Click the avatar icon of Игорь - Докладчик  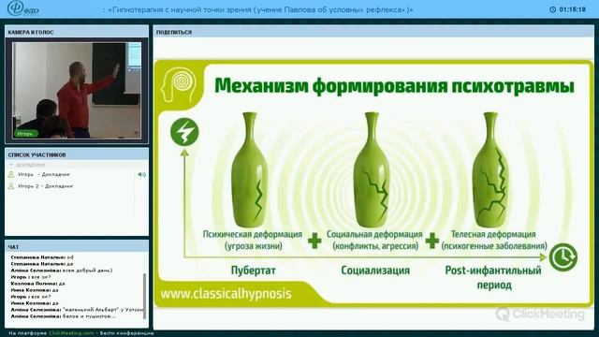click(11, 174)
